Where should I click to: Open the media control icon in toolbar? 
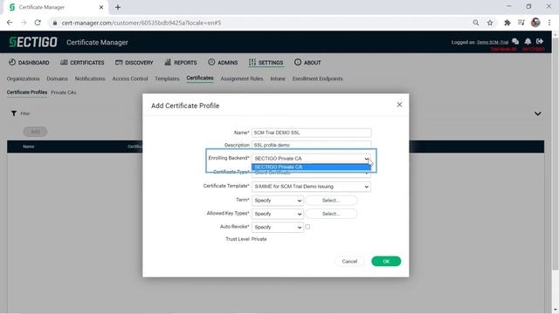521,23
